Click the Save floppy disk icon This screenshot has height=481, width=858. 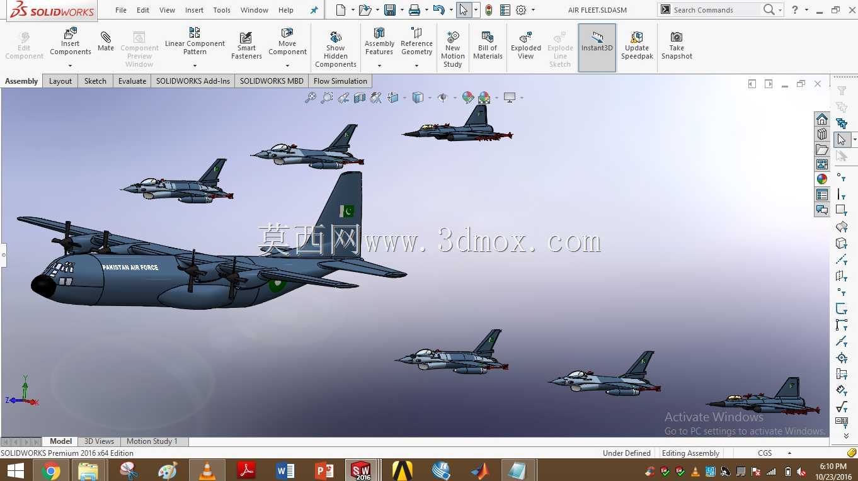390,10
